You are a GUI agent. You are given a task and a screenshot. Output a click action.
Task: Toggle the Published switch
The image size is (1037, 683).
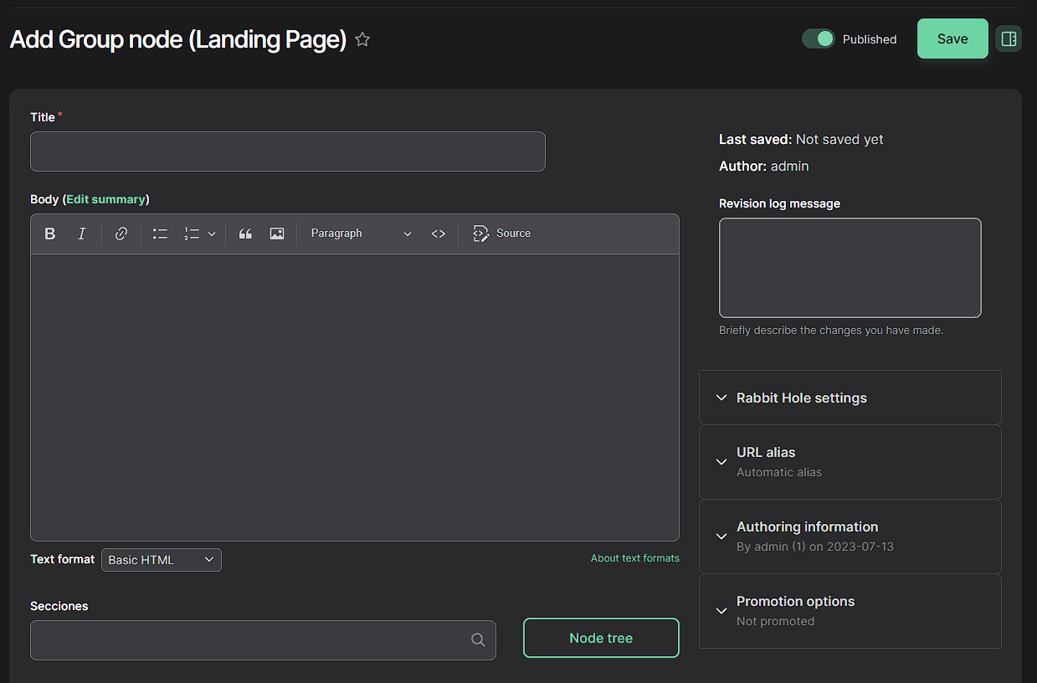click(818, 39)
